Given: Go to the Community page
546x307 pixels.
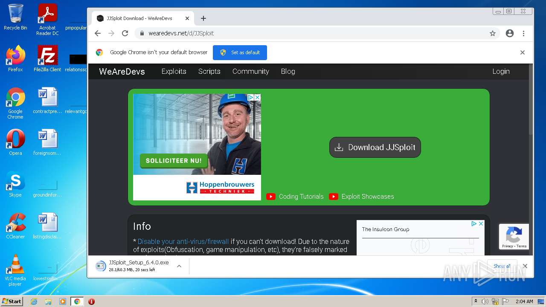Looking at the screenshot, I should (250, 71).
